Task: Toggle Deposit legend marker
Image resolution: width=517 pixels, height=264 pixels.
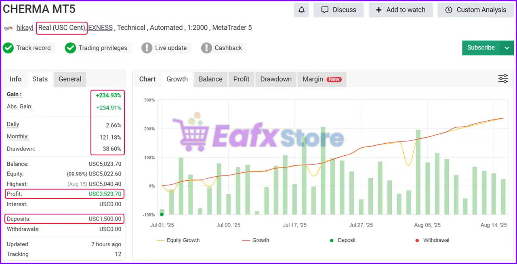Action: [x=343, y=240]
